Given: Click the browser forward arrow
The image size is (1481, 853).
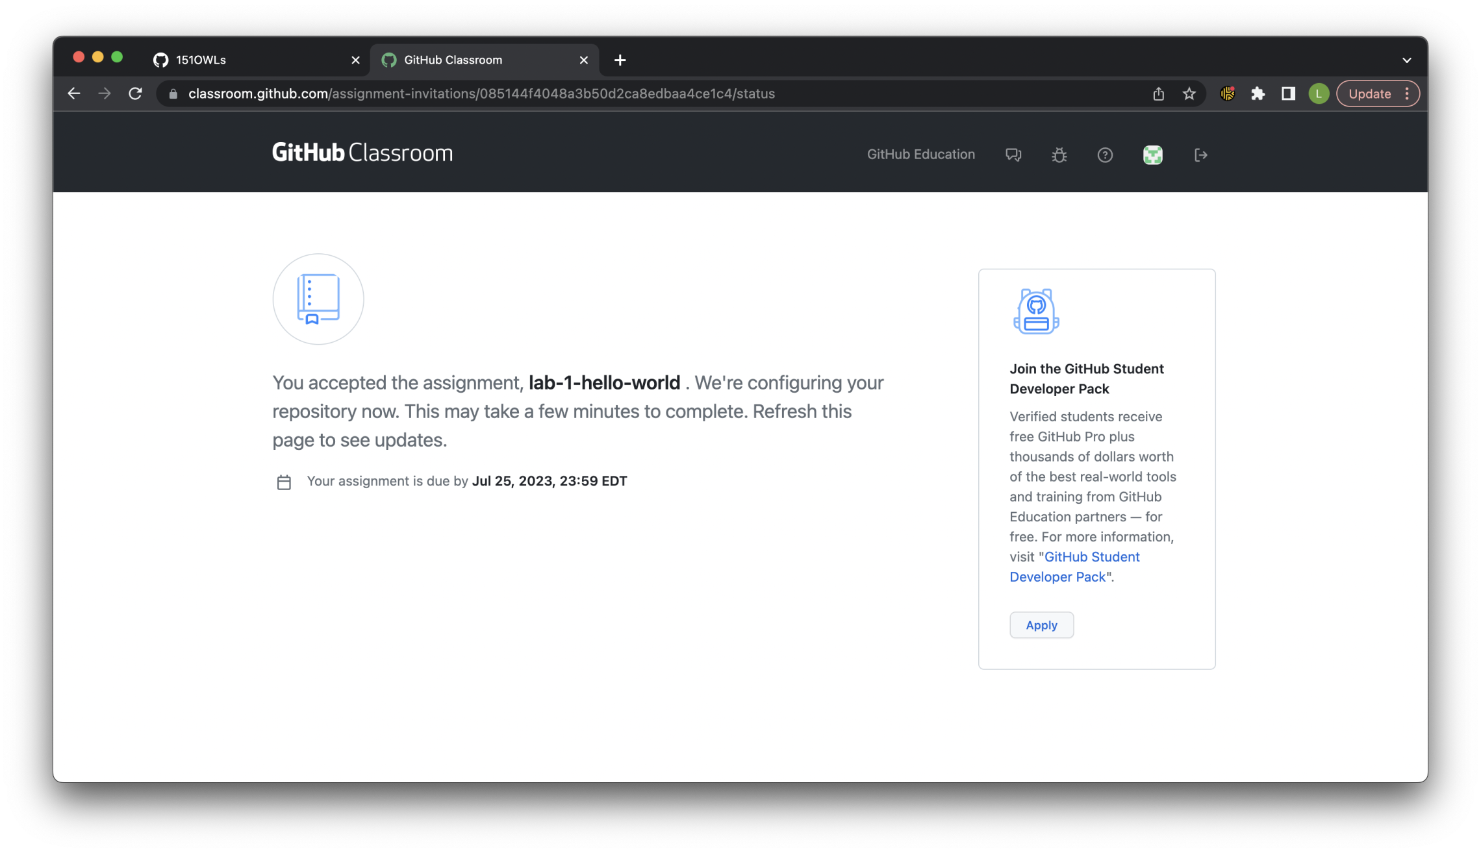Looking at the screenshot, I should point(104,93).
